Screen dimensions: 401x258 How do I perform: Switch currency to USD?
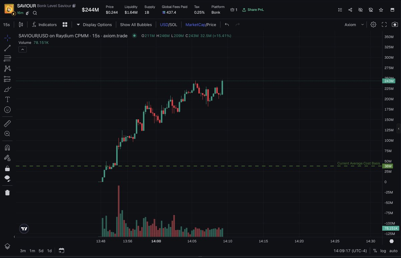click(x=164, y=25)
